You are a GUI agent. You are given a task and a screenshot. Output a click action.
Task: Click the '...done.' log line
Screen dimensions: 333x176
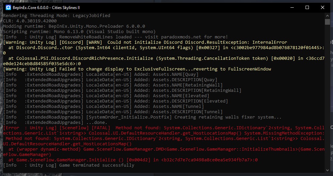pos(55,123)
